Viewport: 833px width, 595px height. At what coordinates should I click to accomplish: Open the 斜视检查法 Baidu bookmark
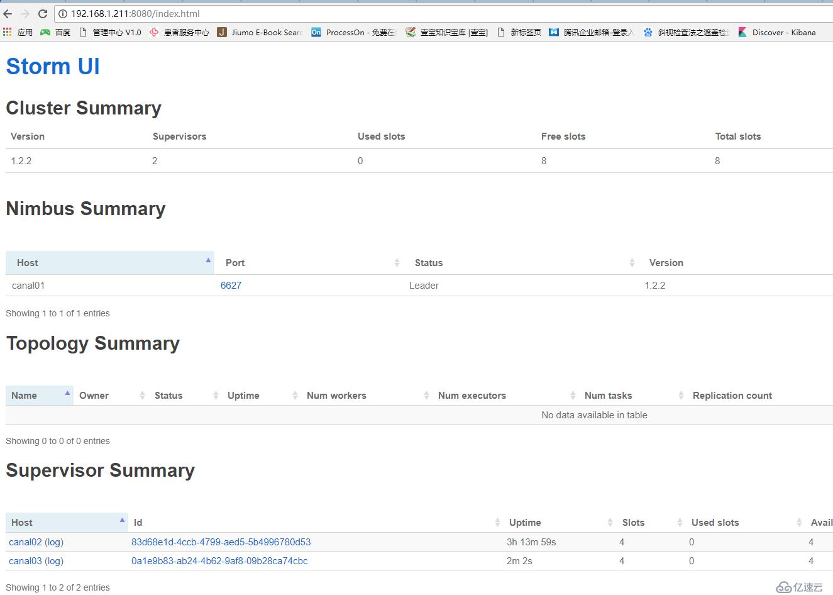pos(687,32)
